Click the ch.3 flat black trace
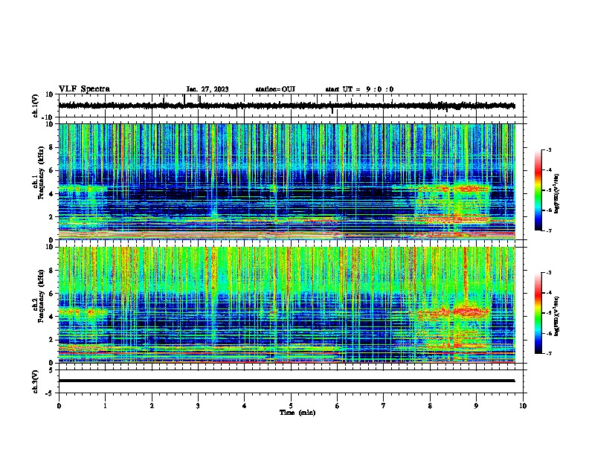This screenshot has width=589, height=455. click(286, 381)
